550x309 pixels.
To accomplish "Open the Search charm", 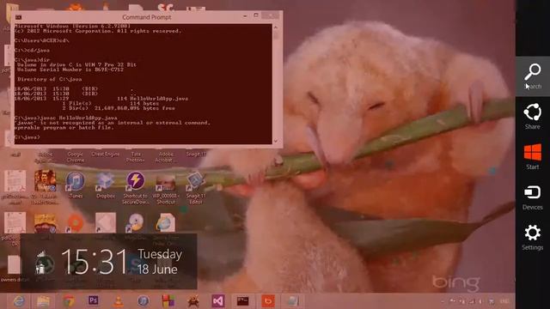I will tap(533, 76).
